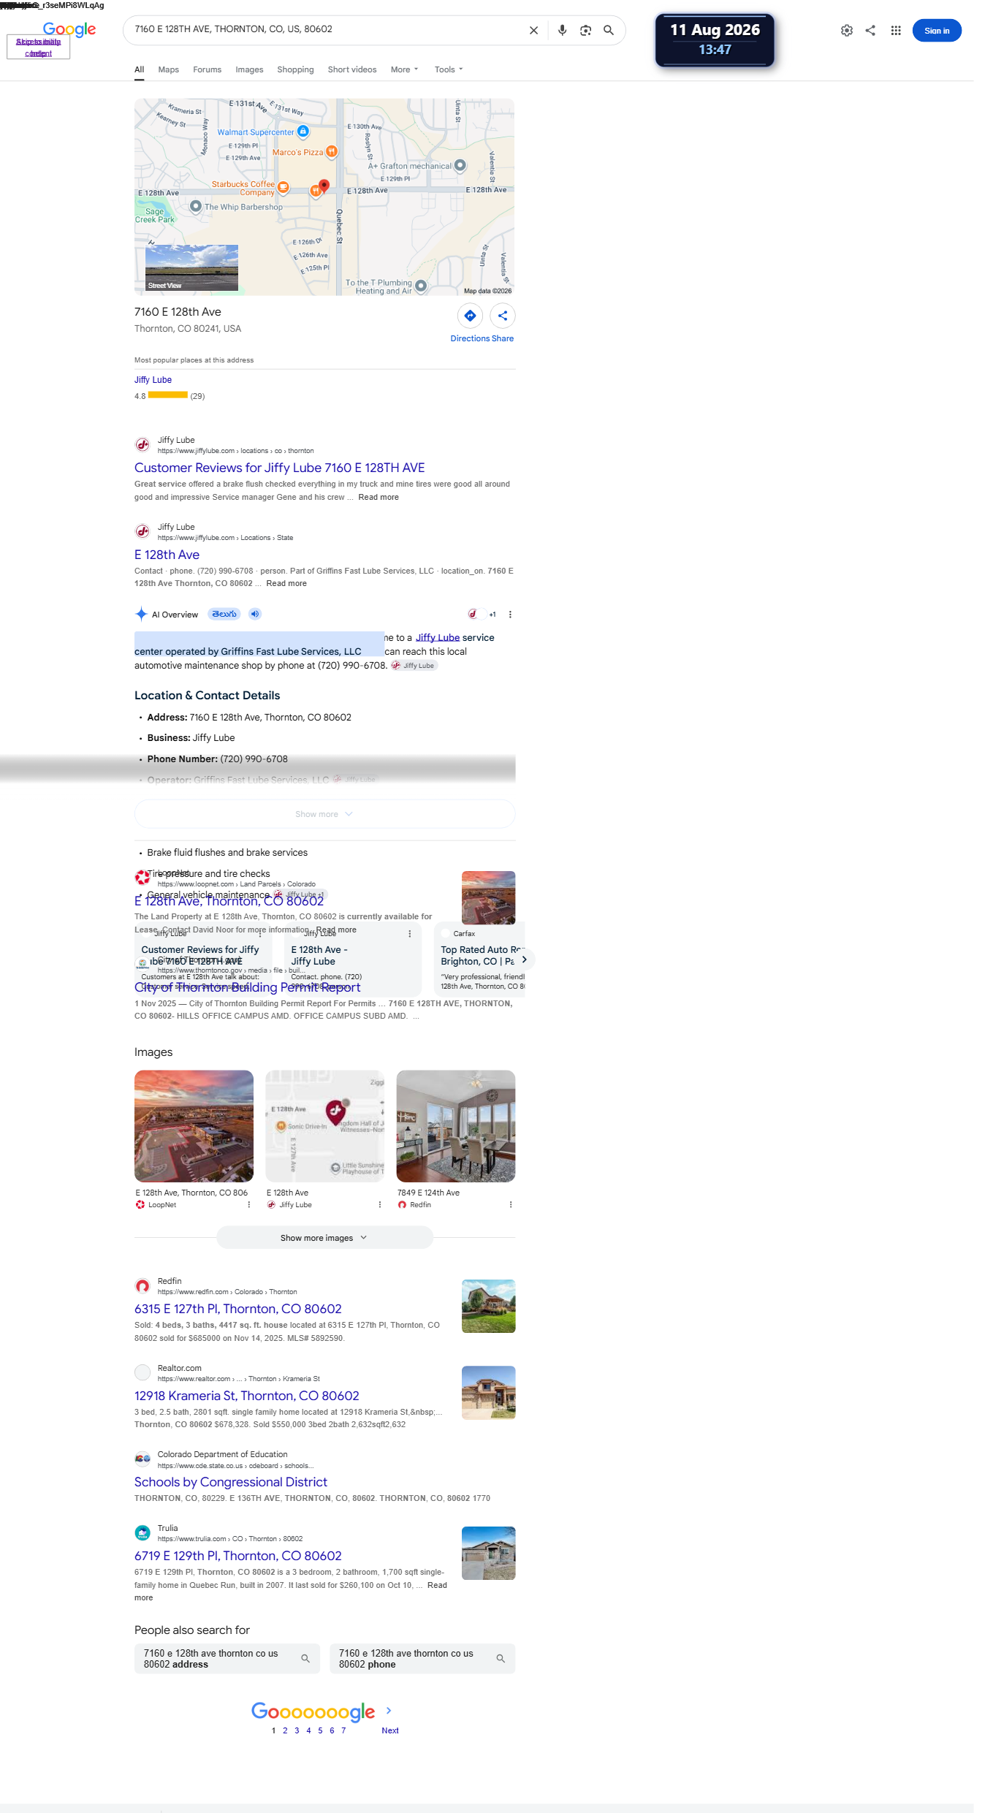Viewport: 985px width, 1813px height.
Task: Go to Google home via the logo
Action: 69,30
